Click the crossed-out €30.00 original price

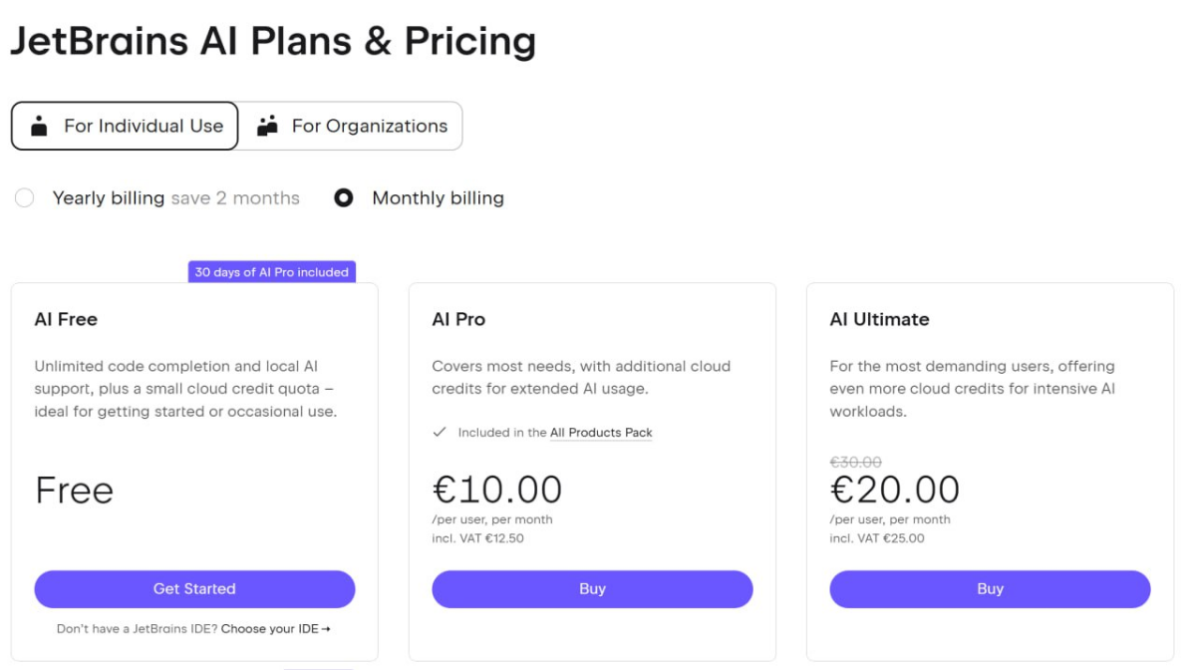point(855,463)
